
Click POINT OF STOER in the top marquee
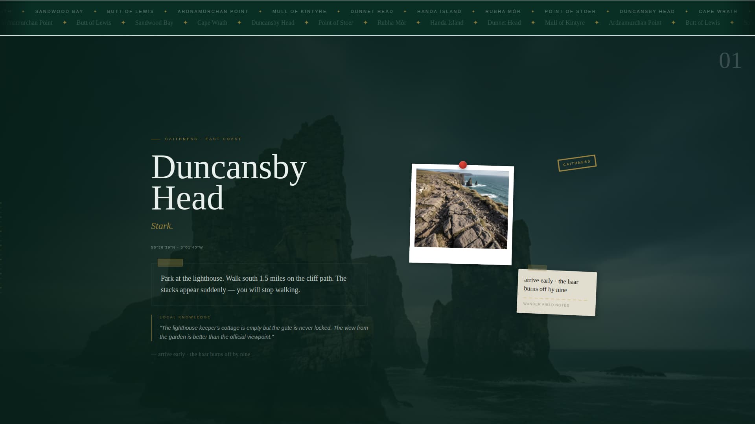point(570,11)
